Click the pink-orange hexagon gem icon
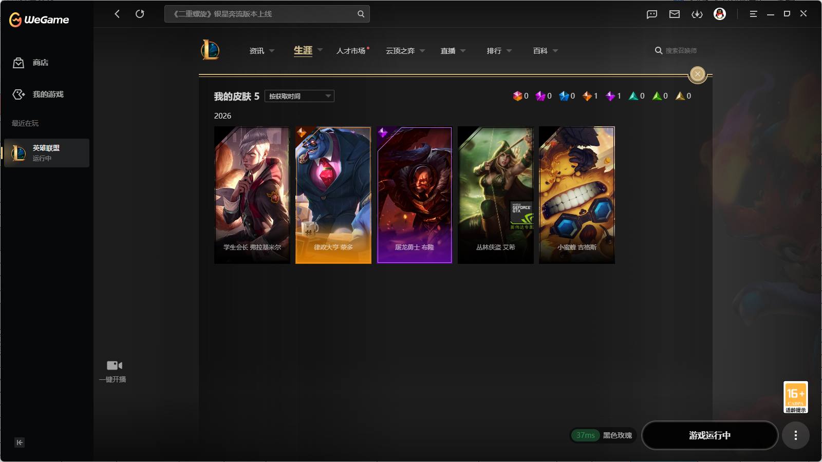 pos(517,96)
